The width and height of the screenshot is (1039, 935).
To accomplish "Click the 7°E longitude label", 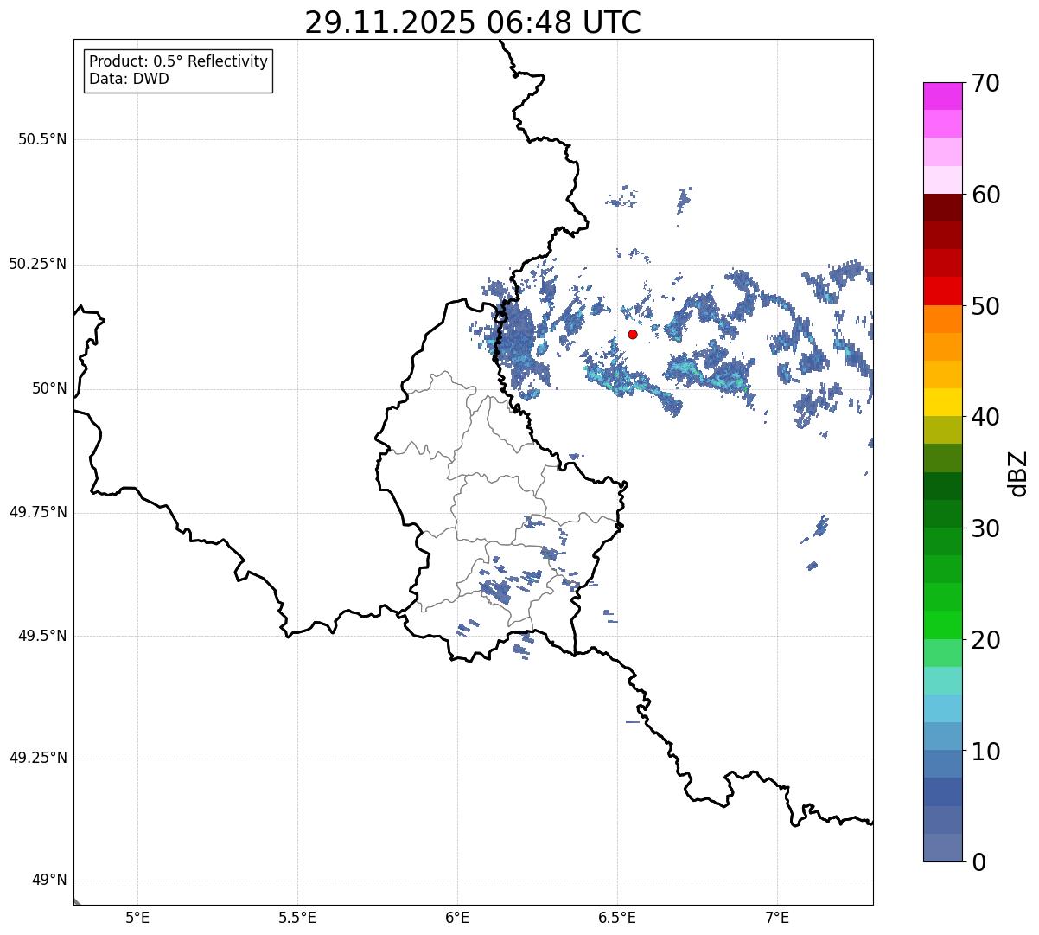I will (777, 918).
